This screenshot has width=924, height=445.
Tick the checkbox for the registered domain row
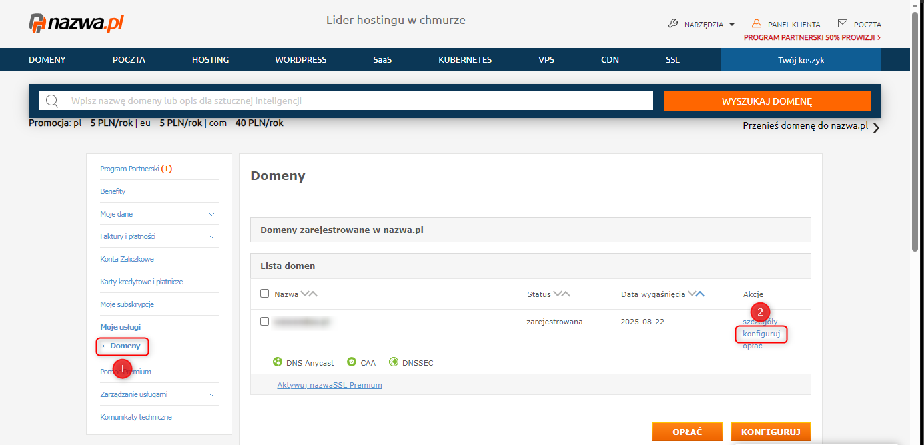point(264,321)
